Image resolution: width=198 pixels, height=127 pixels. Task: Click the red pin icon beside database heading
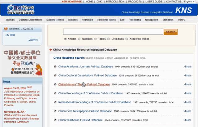pyautogui.click(x=50, y=50)
